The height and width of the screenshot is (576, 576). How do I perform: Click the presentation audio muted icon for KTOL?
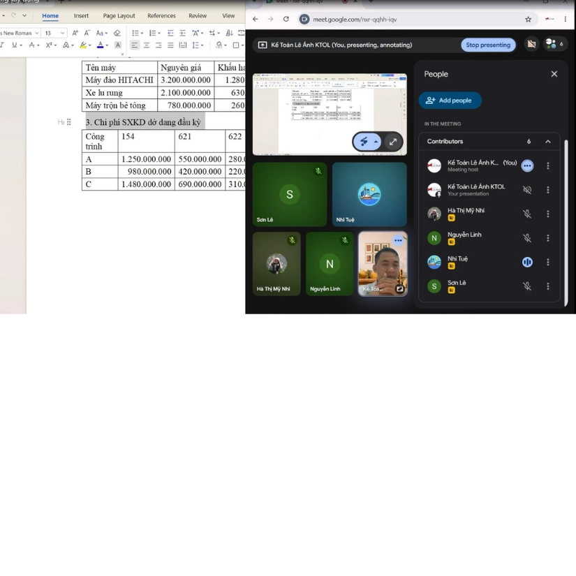tap(527, 190)
